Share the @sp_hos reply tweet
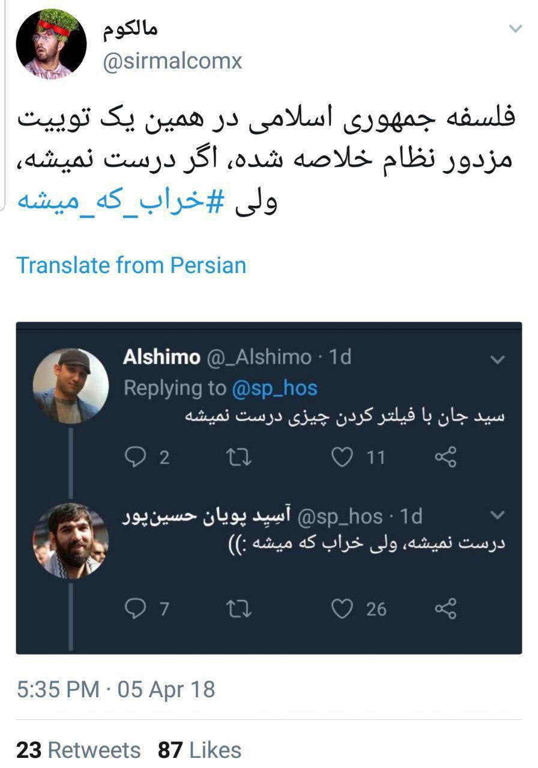The width and height of the screenshot is (538, 768). pos(446,609)
